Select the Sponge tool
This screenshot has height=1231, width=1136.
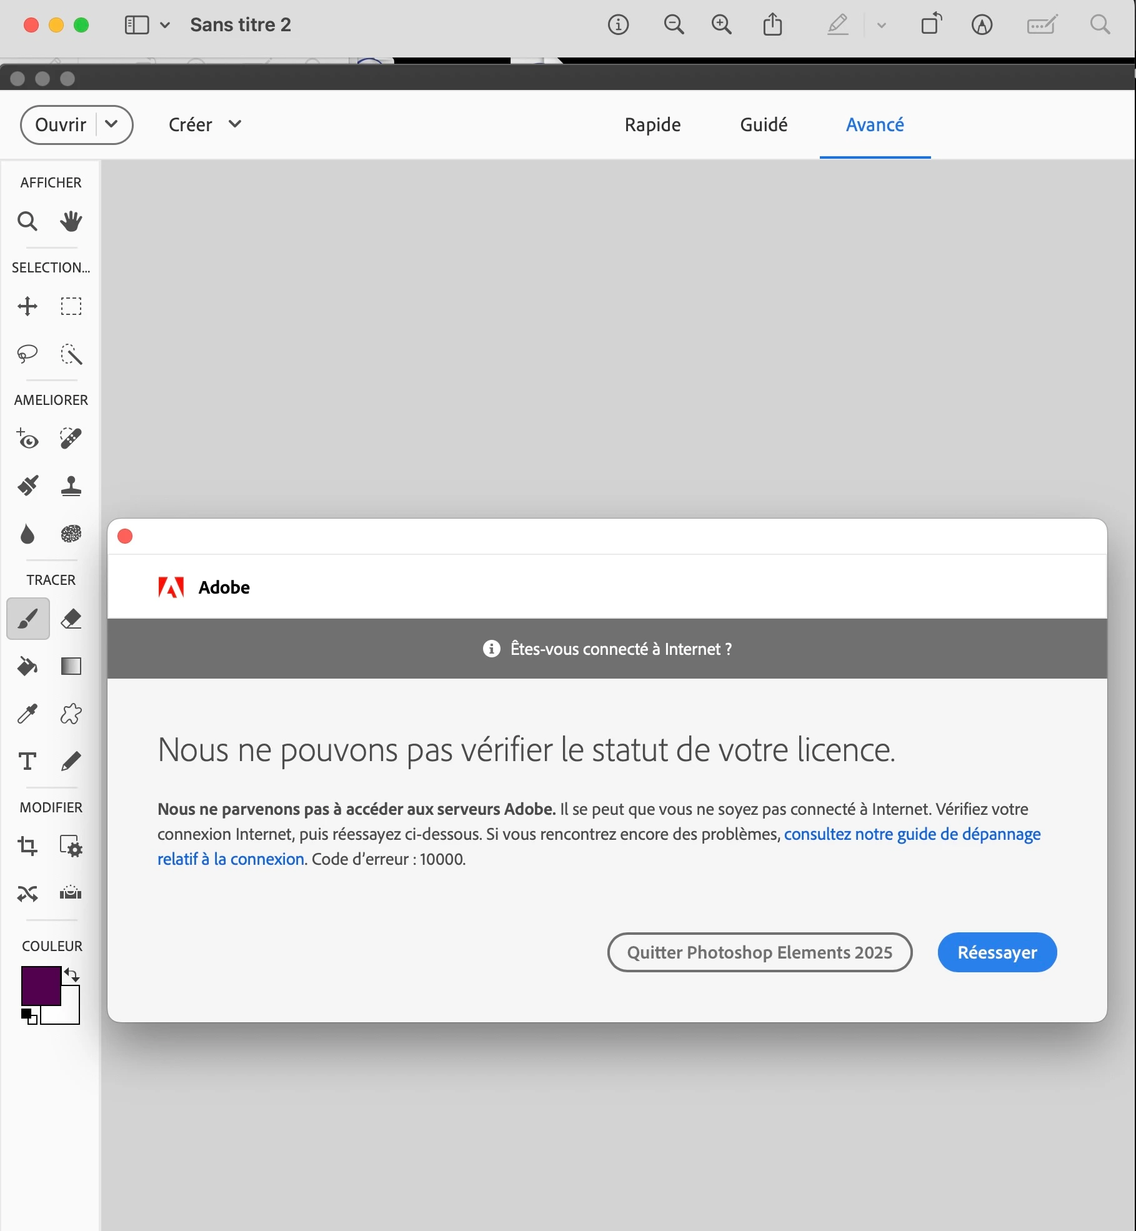click(71, 534)
